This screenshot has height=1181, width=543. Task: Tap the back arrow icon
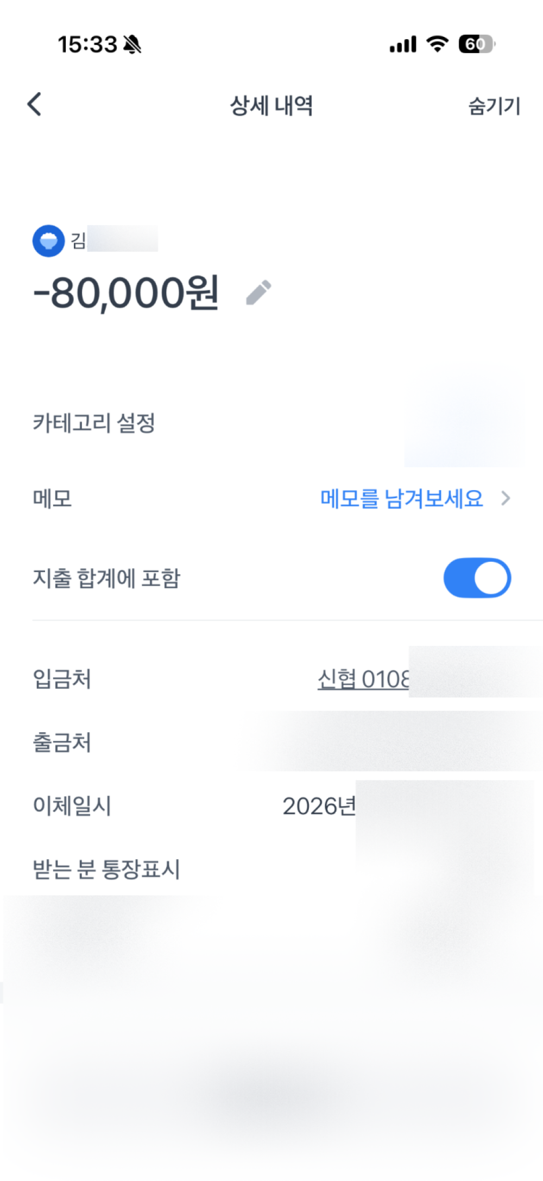pyautogui.click(x=35, y=104)
